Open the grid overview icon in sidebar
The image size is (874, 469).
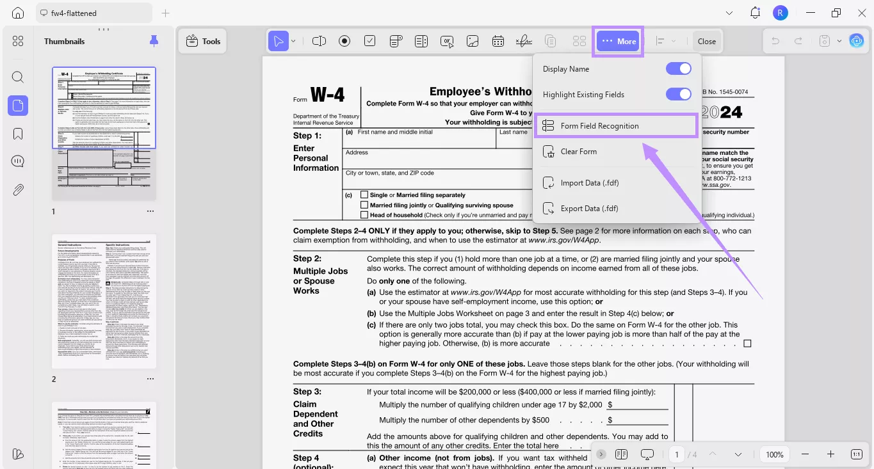[18, 41]
